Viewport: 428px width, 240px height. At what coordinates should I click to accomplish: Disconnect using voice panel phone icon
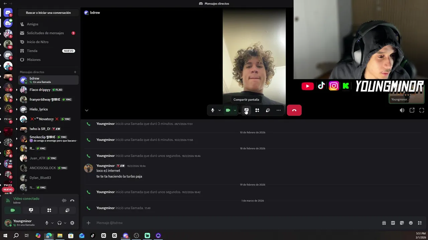coord(72,200)
